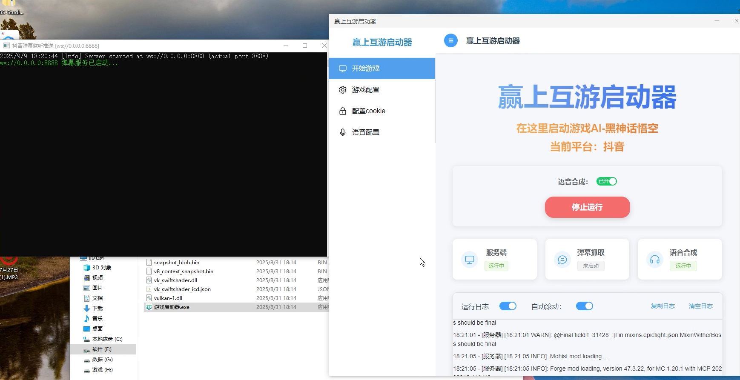Click the gear icon beside 游戏配置
Viewport: 740px width, 380px height.
(x=343, y=90)
